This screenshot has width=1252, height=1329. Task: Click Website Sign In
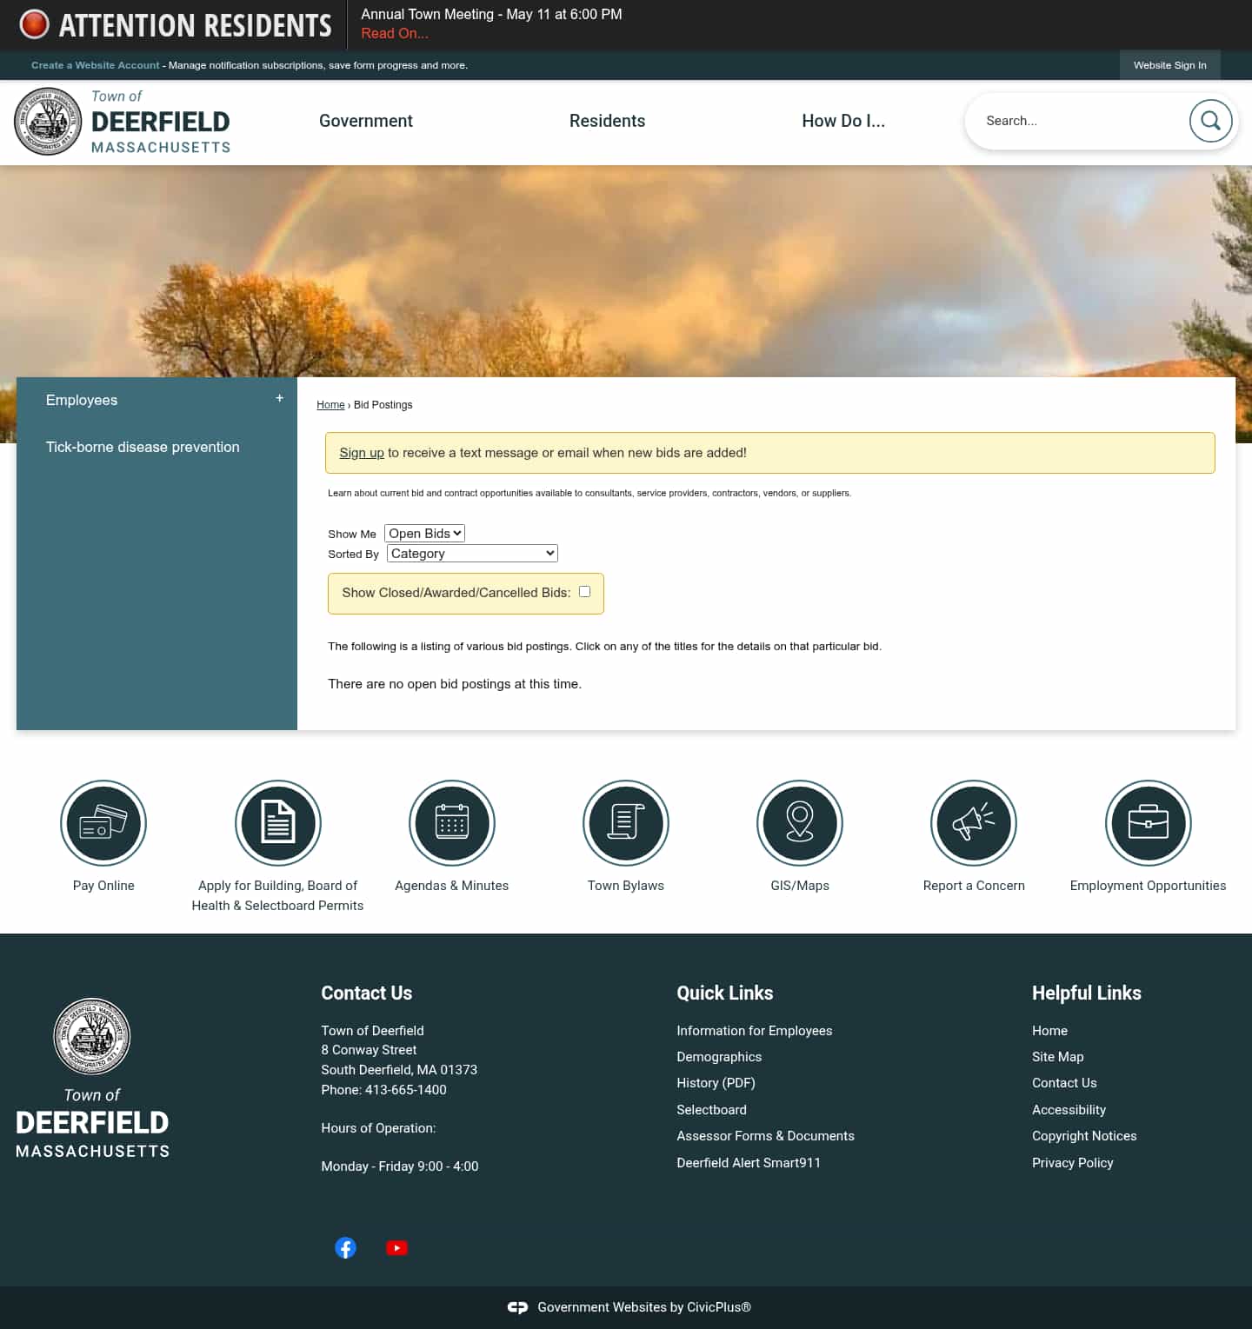click(x=1169, y=65)
